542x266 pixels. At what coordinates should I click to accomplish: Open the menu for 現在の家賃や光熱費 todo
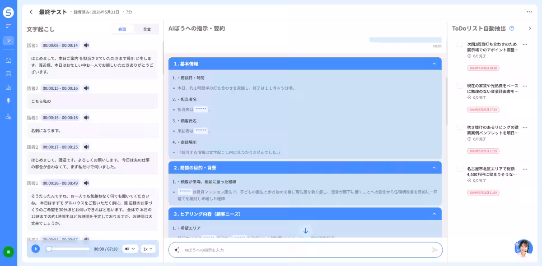tap(525, 86)
